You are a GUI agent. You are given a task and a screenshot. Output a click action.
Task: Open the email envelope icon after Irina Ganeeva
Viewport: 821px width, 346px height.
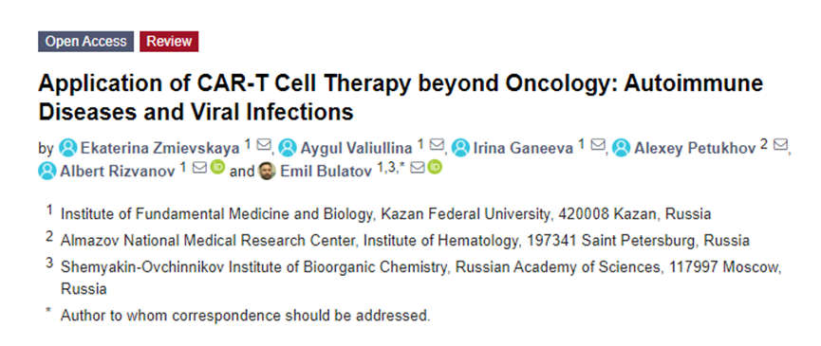(x=597, y=145)
